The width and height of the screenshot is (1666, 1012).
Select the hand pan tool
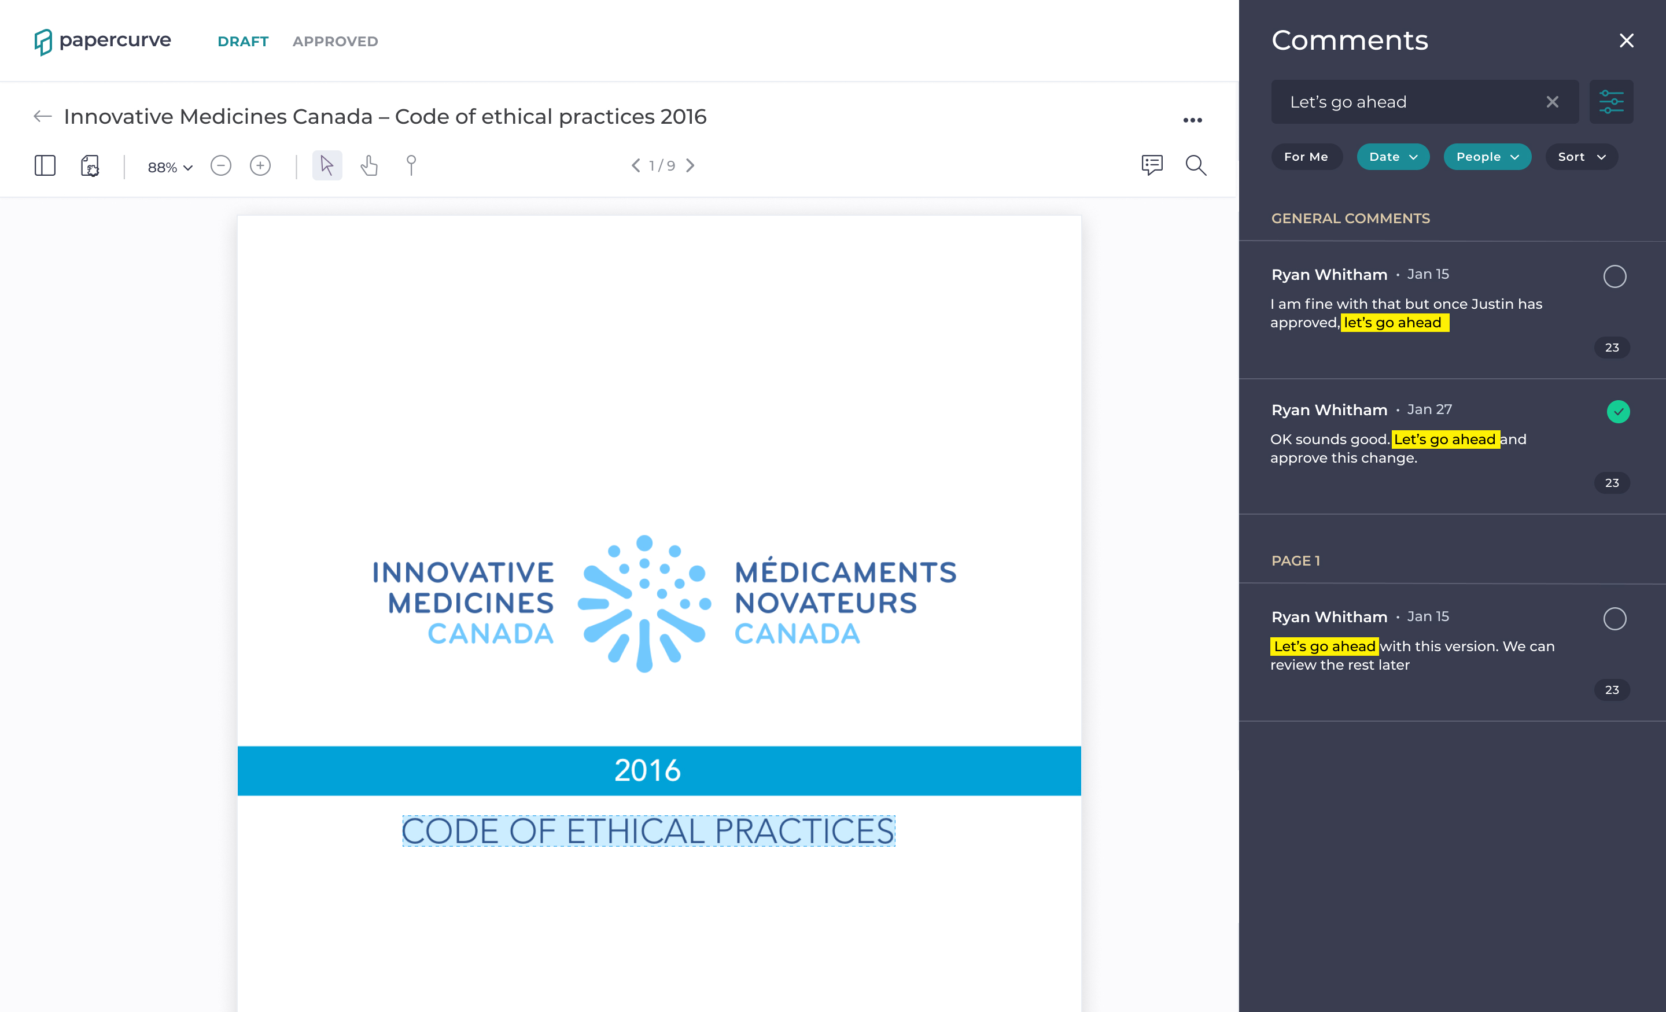coord(369,165)
